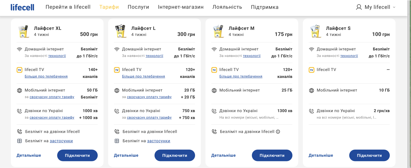Click the My lifecell user profile icon
Screen dimensions: 411x168
pyautogui.click(x=359, y=7)
